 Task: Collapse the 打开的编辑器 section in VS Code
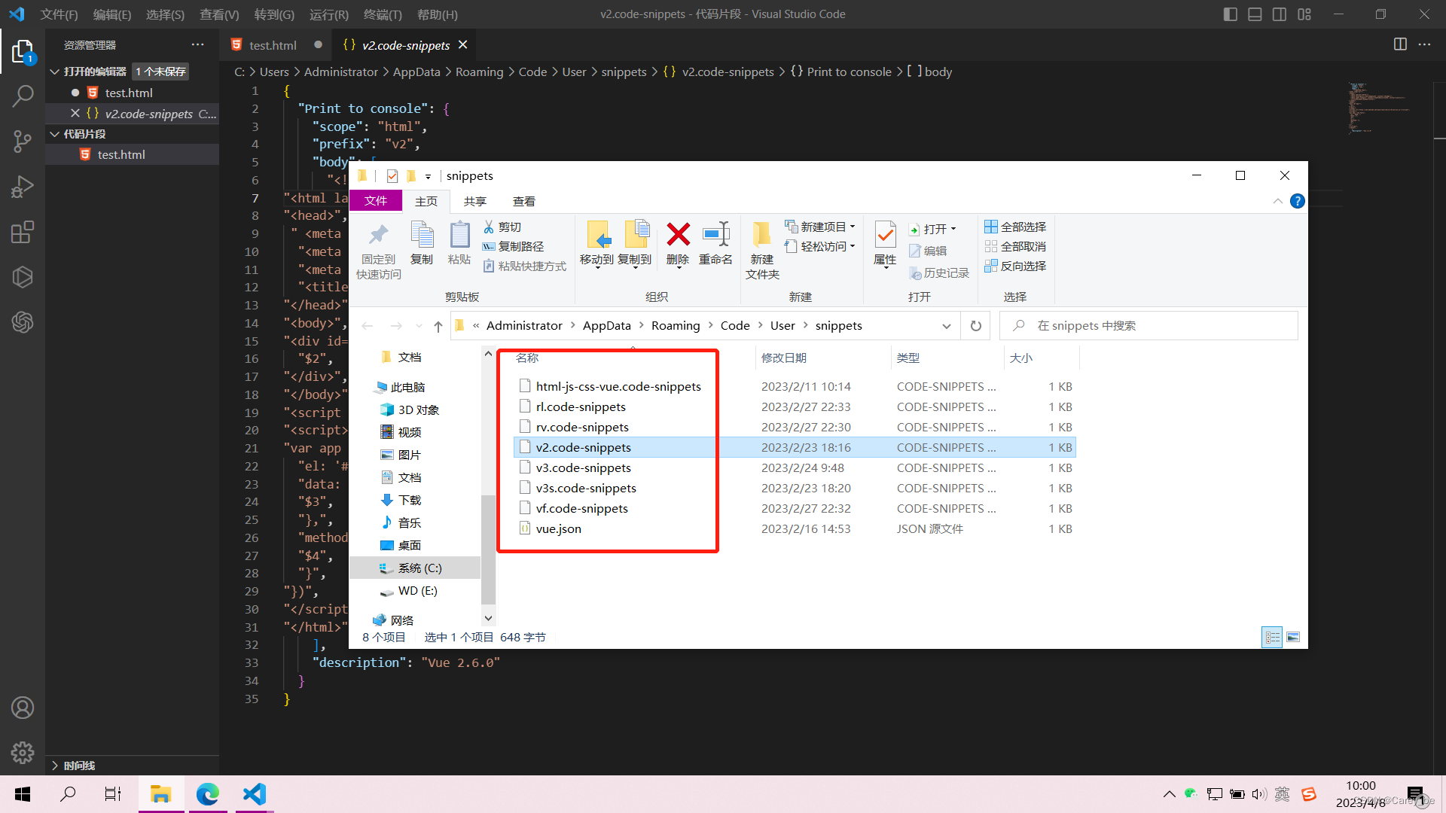tap(54, 72)
